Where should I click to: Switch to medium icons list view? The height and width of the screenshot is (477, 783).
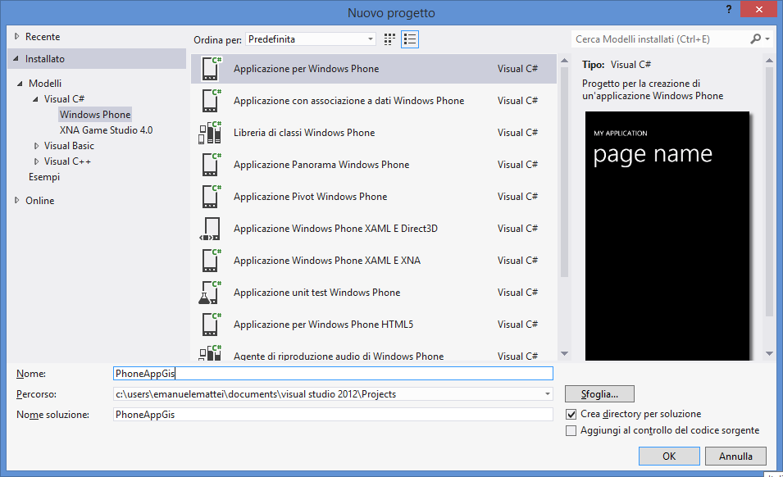click(x=409, y=39)
